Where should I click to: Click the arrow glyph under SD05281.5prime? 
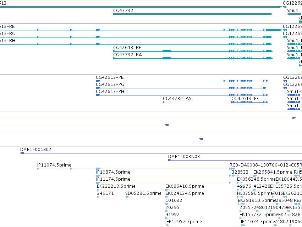(x=127, y=197)
